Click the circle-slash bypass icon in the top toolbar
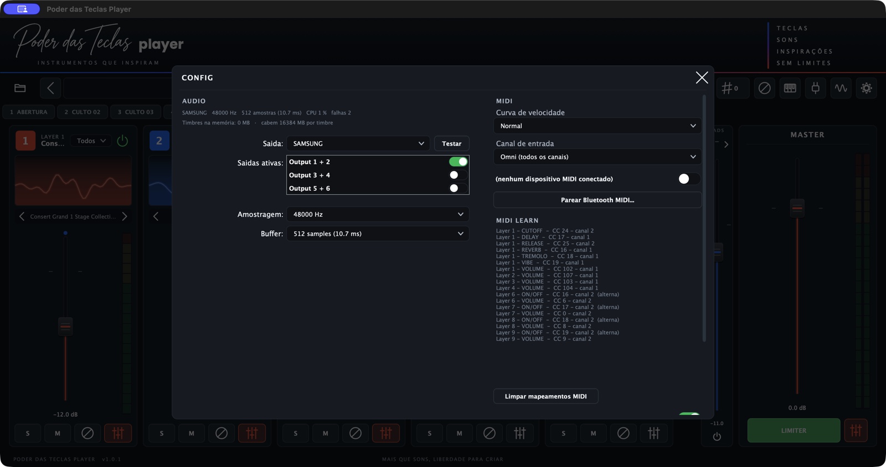 pos(764,88)
